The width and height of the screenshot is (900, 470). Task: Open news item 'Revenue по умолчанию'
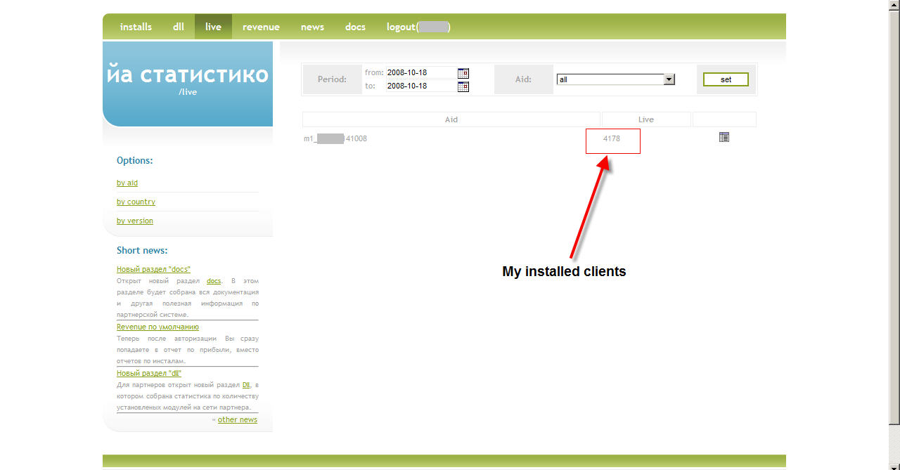[x=157, y=327]
